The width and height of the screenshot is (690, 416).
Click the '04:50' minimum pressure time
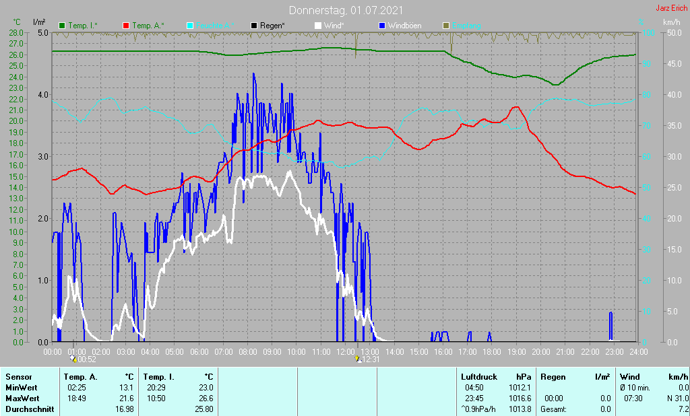click(474, 388)
